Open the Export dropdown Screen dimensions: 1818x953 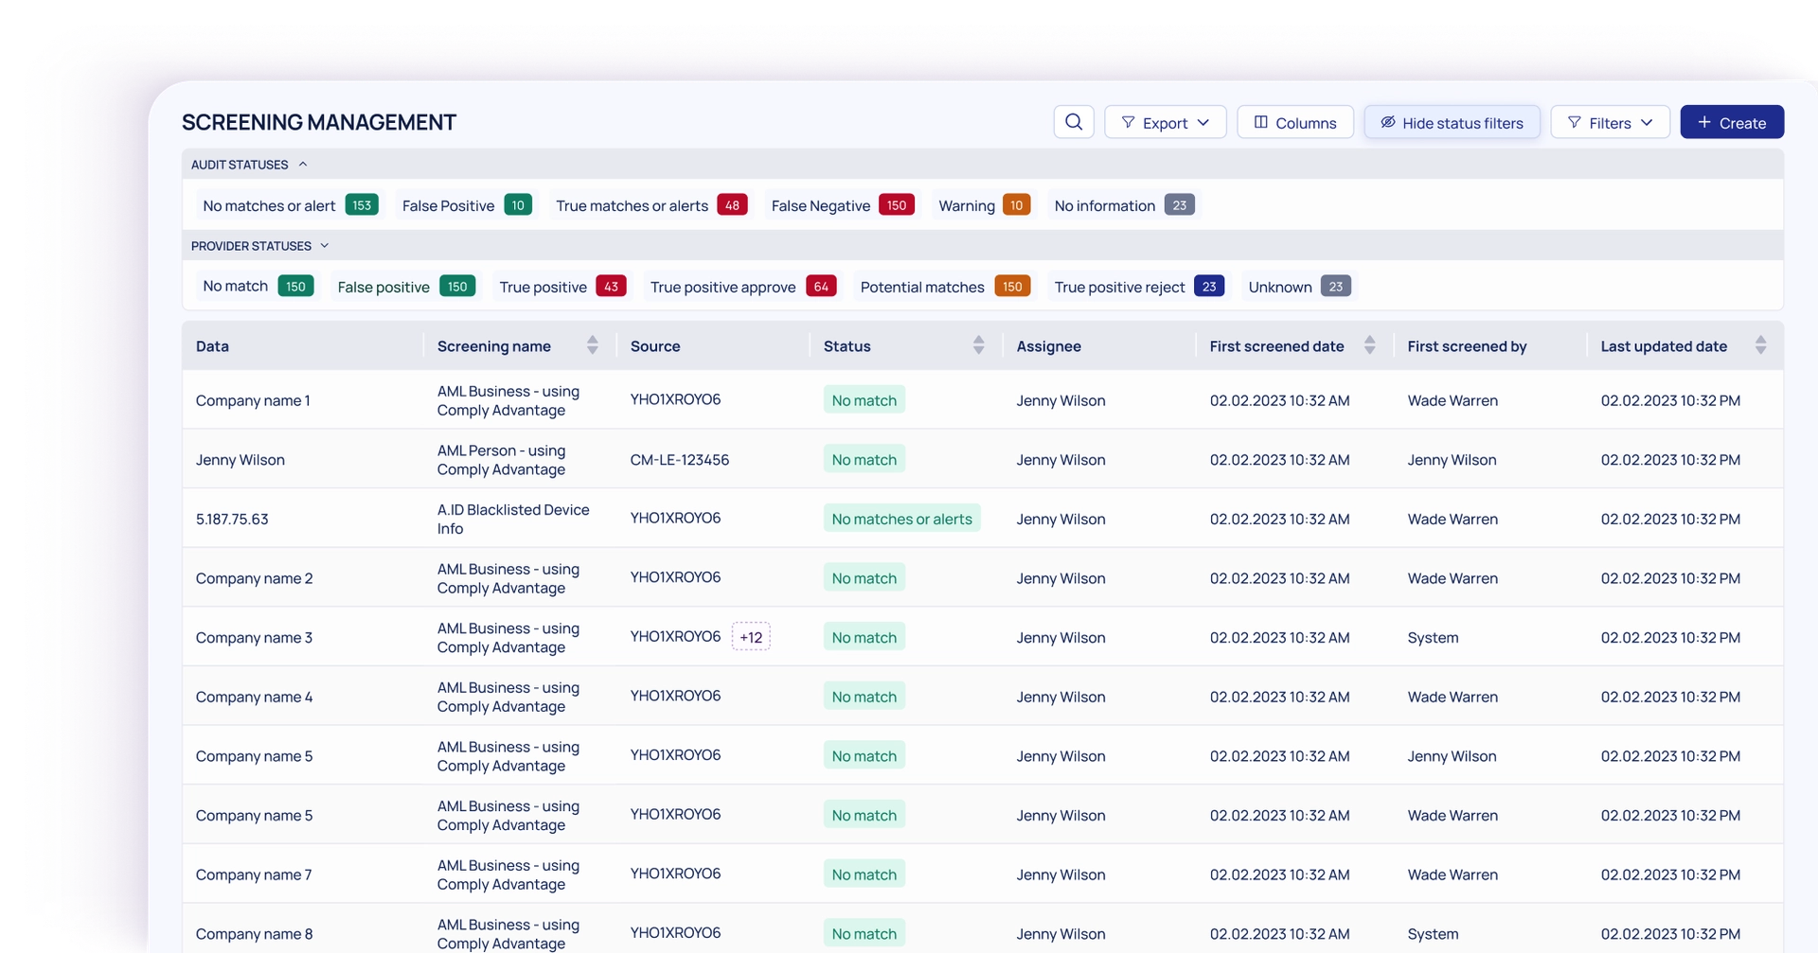(1165, 122)
